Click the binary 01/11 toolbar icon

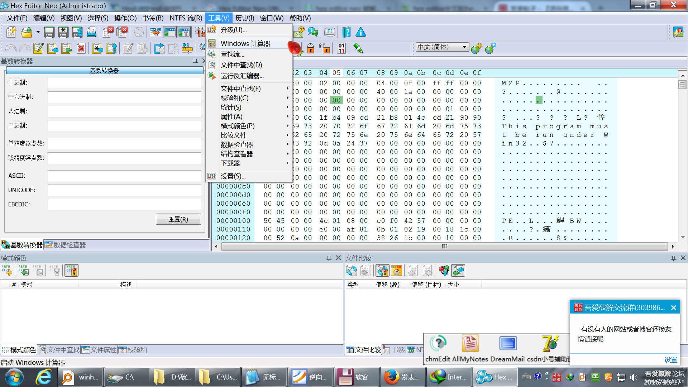341,48
